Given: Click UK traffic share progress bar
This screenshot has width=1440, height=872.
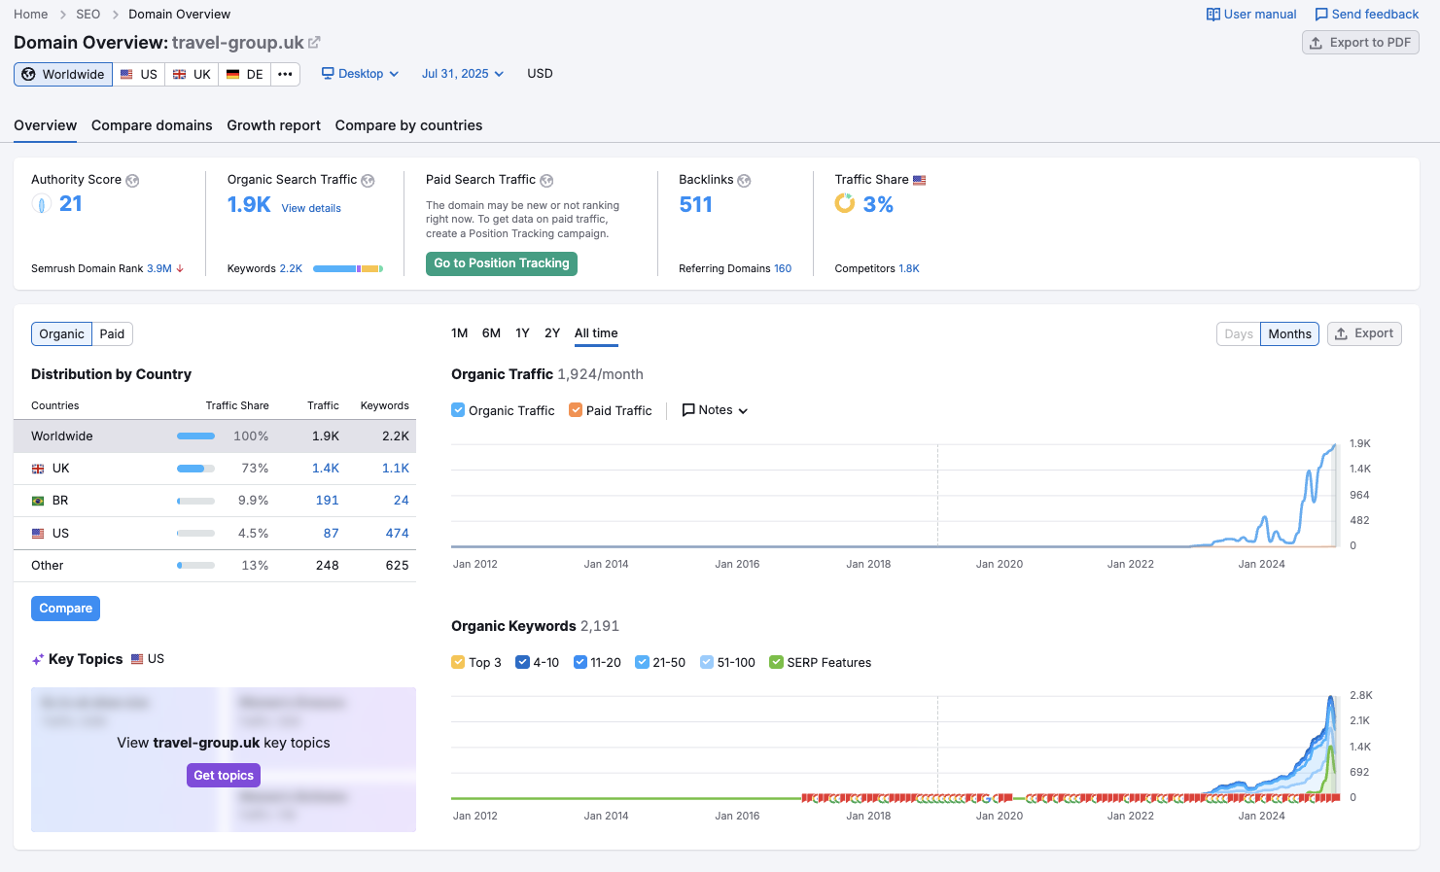Looking at the screenshot, I should click(195, 469).
